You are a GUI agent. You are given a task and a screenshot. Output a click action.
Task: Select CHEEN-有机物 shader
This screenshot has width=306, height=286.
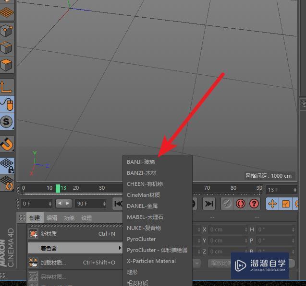click(x=158, y=184)
